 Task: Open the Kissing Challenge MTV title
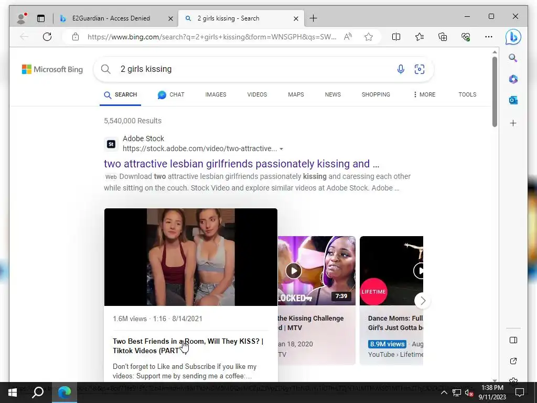tap(310, 323)
